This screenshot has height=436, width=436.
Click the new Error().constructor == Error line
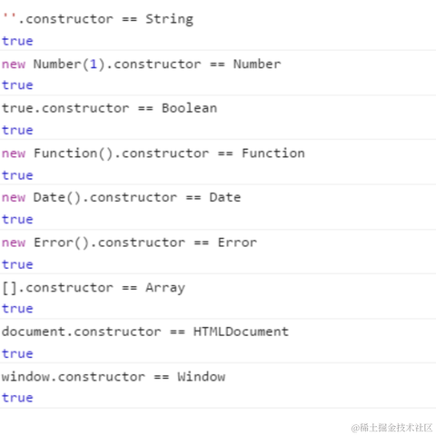coord(129,243)
